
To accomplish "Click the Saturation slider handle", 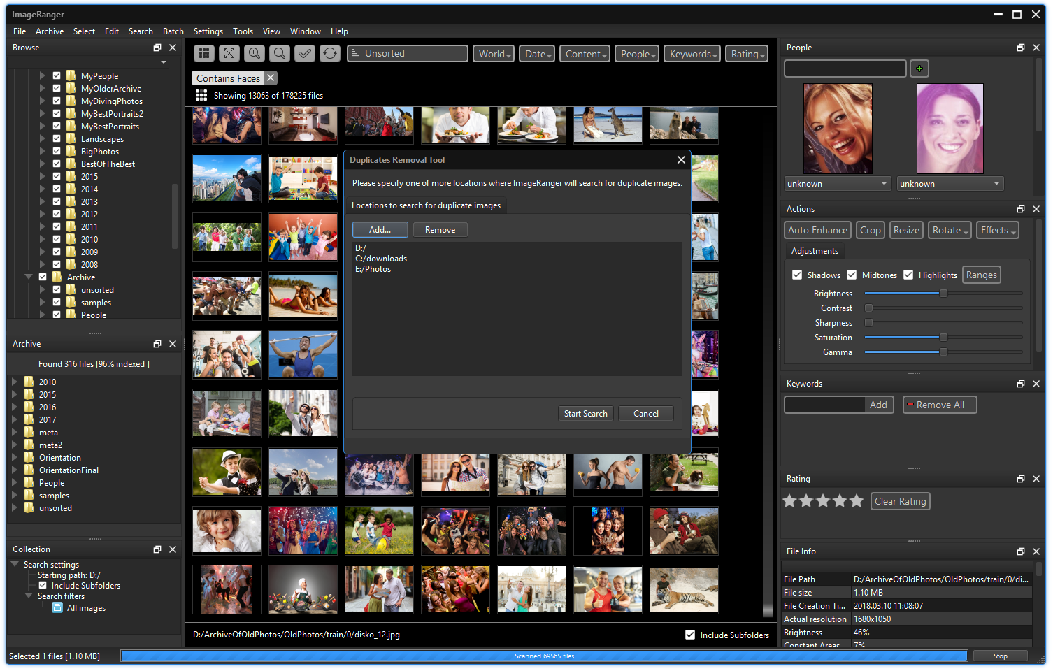I will click(x=943, y=338).
